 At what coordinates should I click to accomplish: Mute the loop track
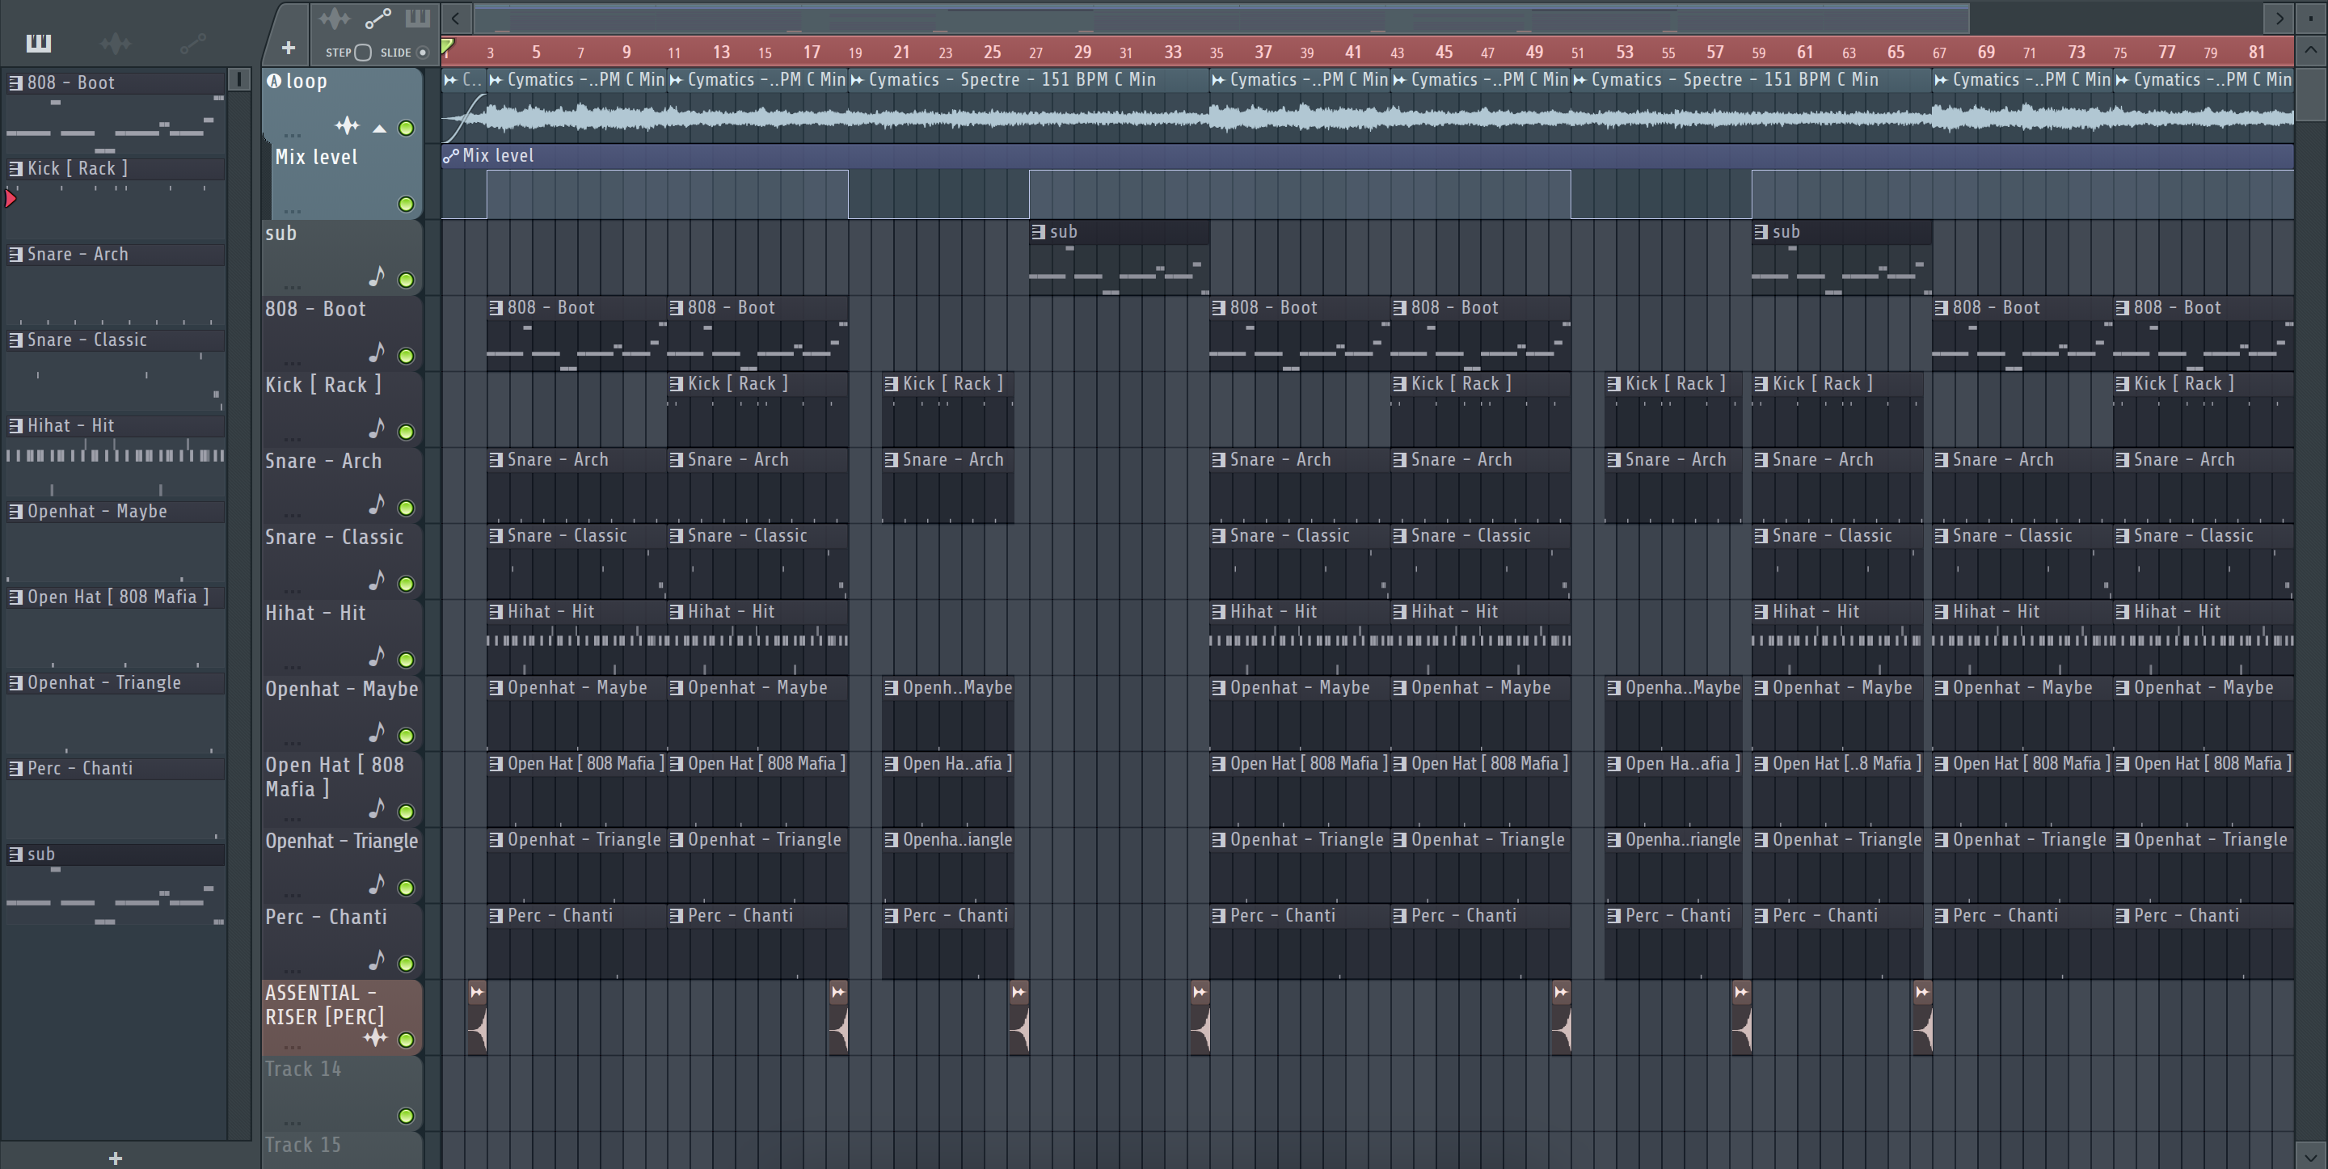coord(407,129)
